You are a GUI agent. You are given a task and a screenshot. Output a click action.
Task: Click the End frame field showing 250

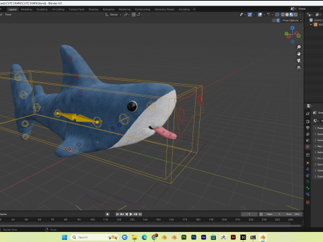point(293,214)
